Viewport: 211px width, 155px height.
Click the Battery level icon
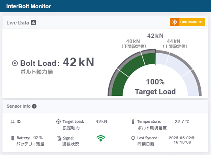coord(13,138)
